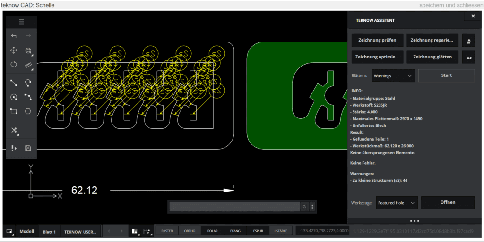Open the hamburger menu above the tool palette

(21, 22)
